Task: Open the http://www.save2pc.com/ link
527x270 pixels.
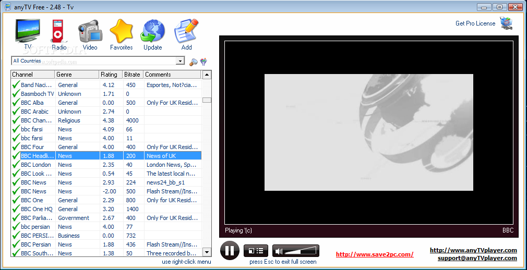Action: tap(375, 254)
